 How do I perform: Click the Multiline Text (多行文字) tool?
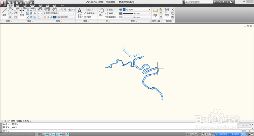[x=80, y=13]
